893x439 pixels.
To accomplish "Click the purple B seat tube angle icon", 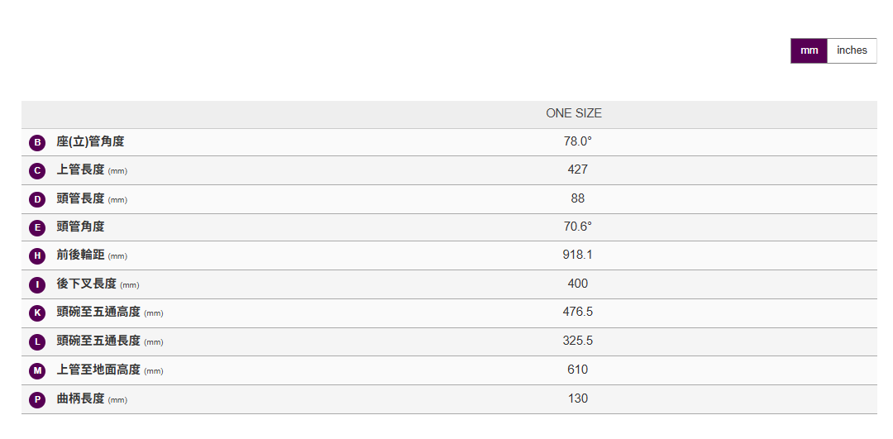I will pyautogui.click(x=37, y=143).
